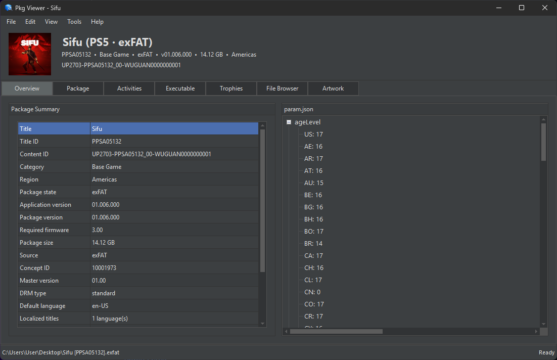Open the Help menu
The height and width of the screenshot is (360, 557).
point(97,22)
